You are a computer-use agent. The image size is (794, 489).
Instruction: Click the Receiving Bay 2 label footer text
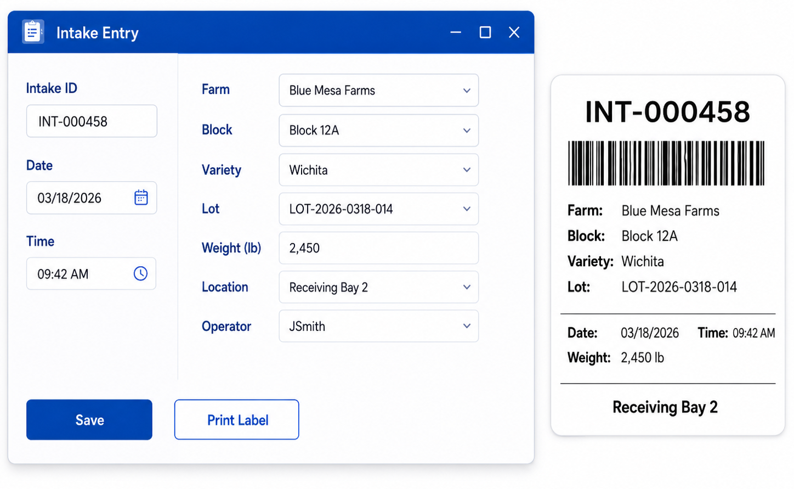(x=665, y=407)
